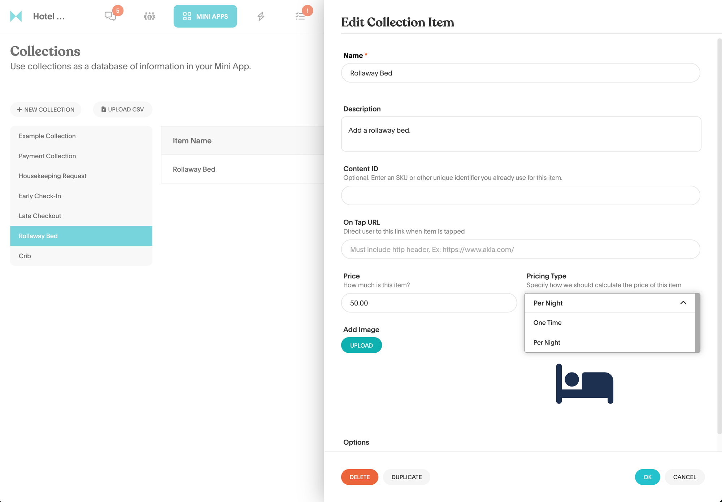
Task: Click DUPLICATE to copy collection item
Action: coord(406,477)
